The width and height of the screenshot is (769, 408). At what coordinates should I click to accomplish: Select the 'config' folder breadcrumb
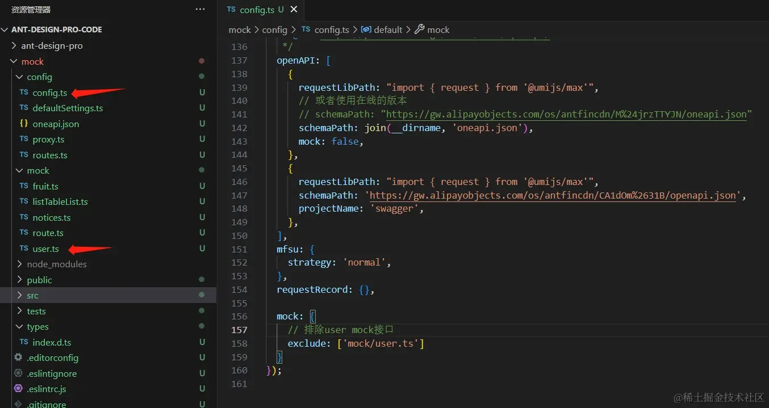[x=275, y=30]
